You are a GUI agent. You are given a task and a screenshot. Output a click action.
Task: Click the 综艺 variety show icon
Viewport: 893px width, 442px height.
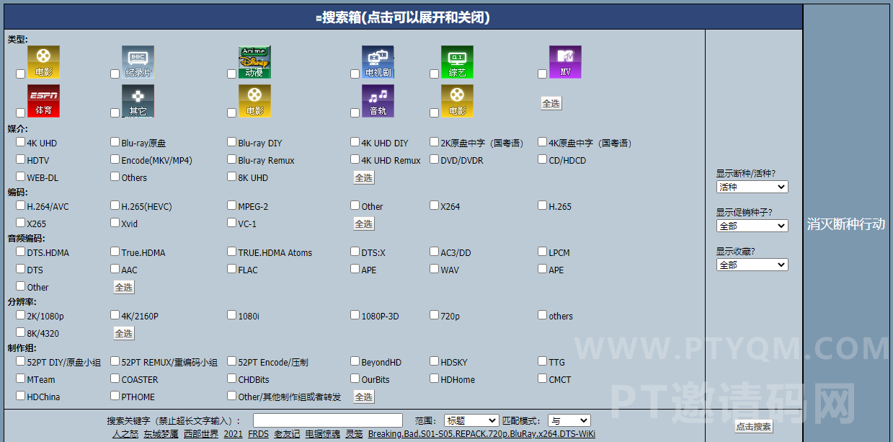[x=457, y=62]
